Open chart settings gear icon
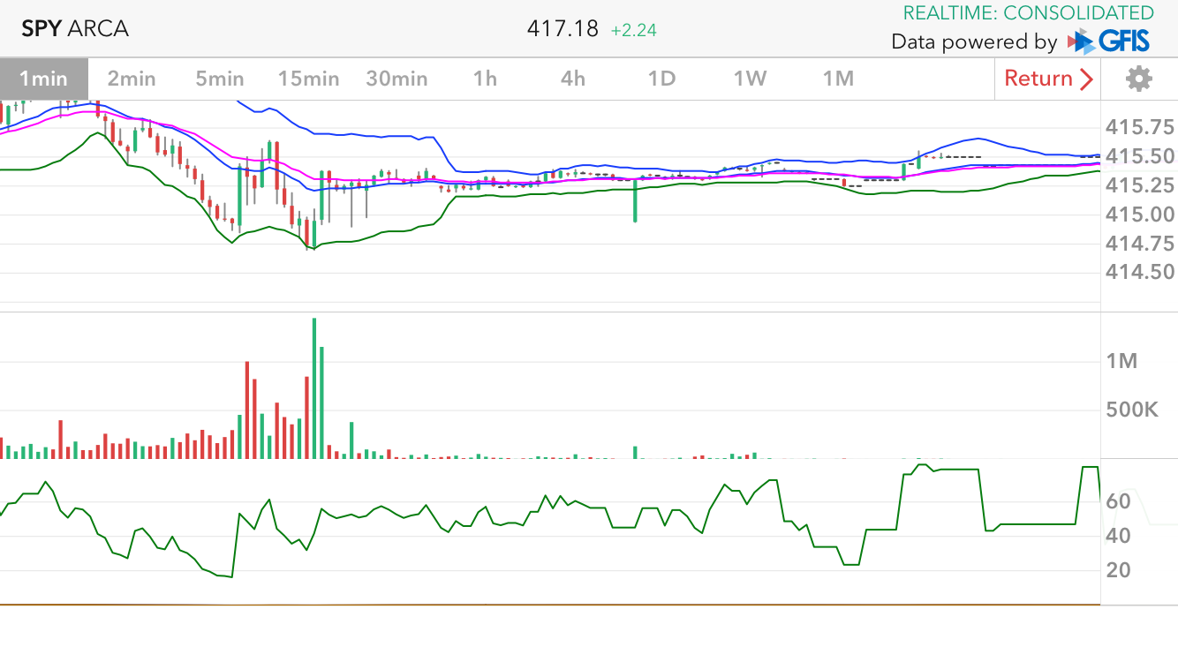The height and width of the screenshot is (662, 1178). pos(1139,79)
